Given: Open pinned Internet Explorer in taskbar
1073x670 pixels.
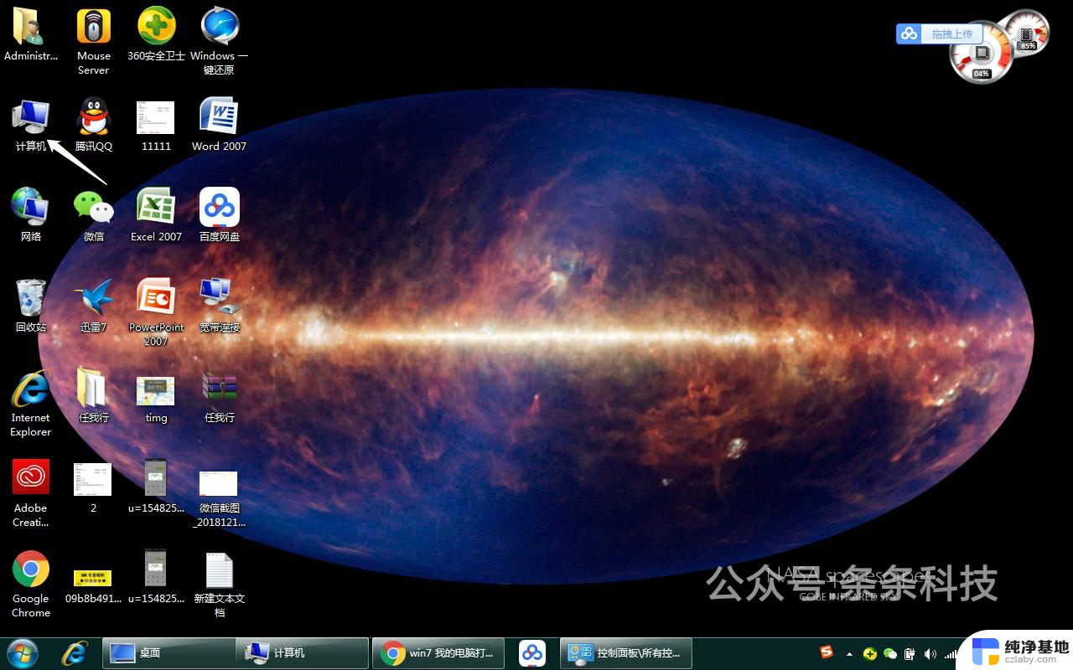Looking at the screenshot, I should coord(75,652).
